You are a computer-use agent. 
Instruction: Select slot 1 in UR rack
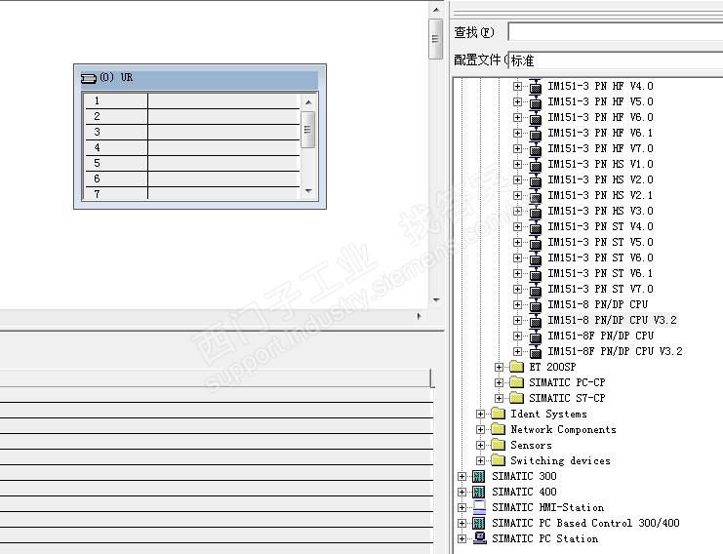click(x=192, y=100)
